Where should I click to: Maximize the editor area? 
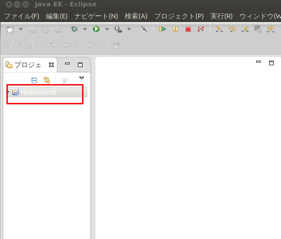[271, 63]
